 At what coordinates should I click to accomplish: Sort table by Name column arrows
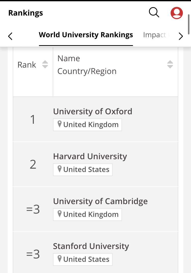pyautogui.click(x=170, y=64)
